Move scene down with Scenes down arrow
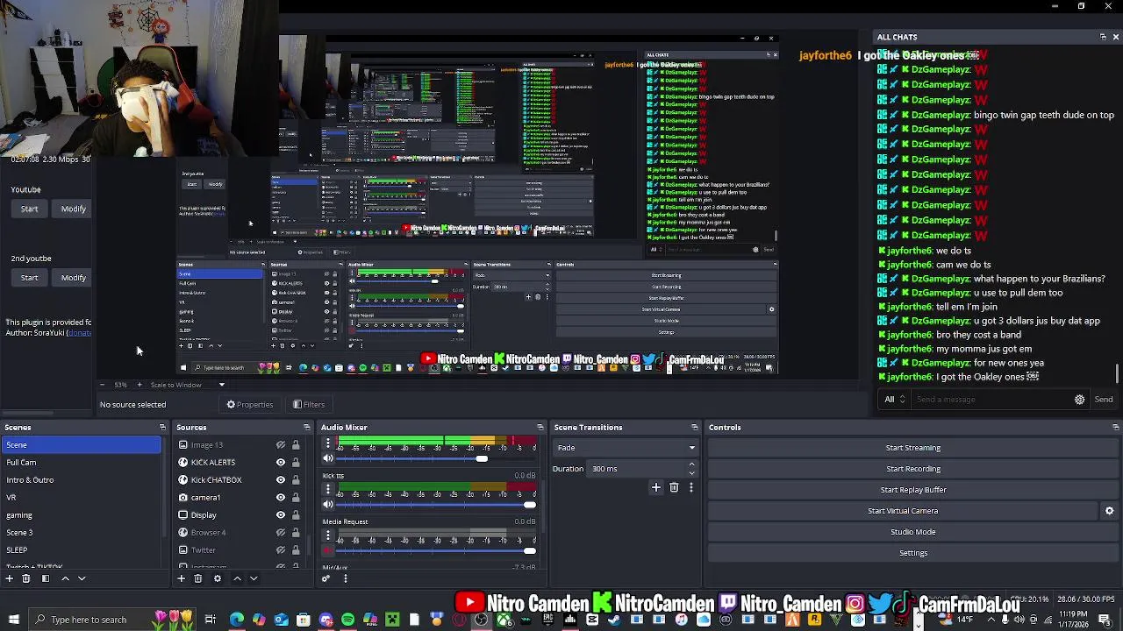This screenshot has width=1123, height=631. coord(82,578)
